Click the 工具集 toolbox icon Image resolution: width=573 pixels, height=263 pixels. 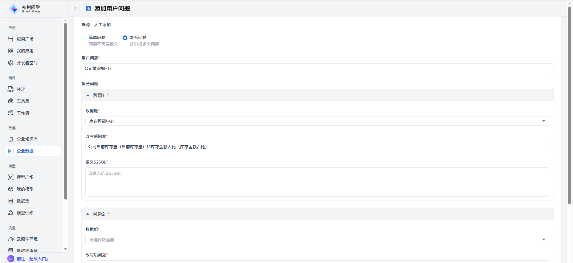click(11, 101)
